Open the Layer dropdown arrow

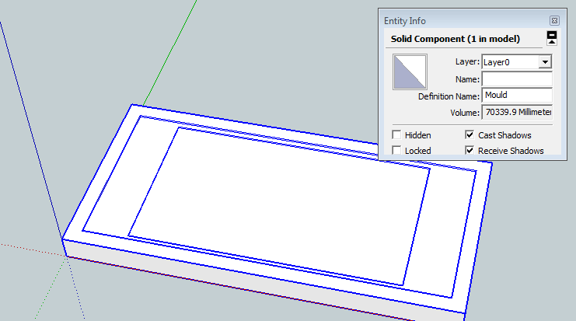pos(545,62)
